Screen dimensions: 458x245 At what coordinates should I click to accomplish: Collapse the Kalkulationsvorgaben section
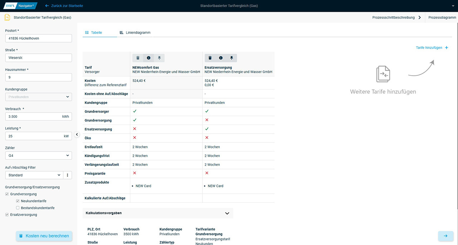click(x=227, y=213)
